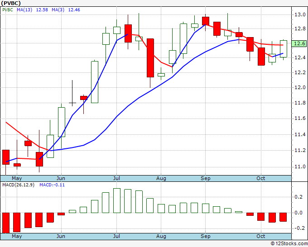Image resolution: width=308 pixels, height=247 pixels.
Task: Click the tallest green MACD histogram bar
Action: [117, 201]
